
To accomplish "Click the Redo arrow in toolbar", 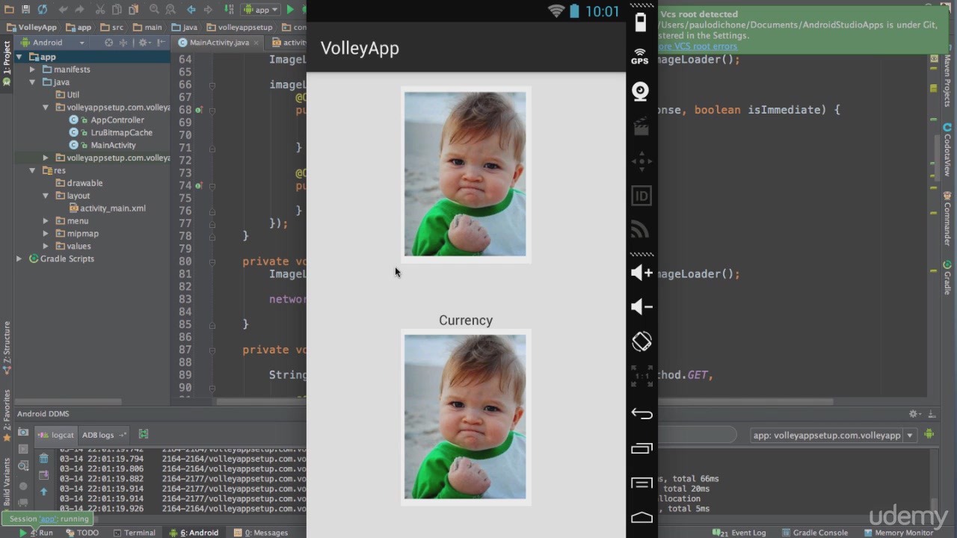I will 79,10.
